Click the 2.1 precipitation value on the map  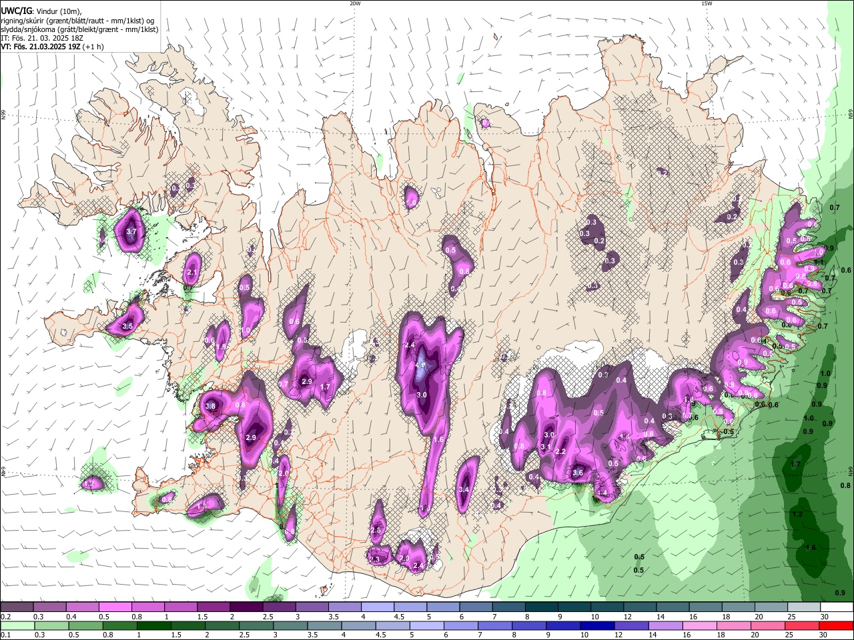point(192,272)
